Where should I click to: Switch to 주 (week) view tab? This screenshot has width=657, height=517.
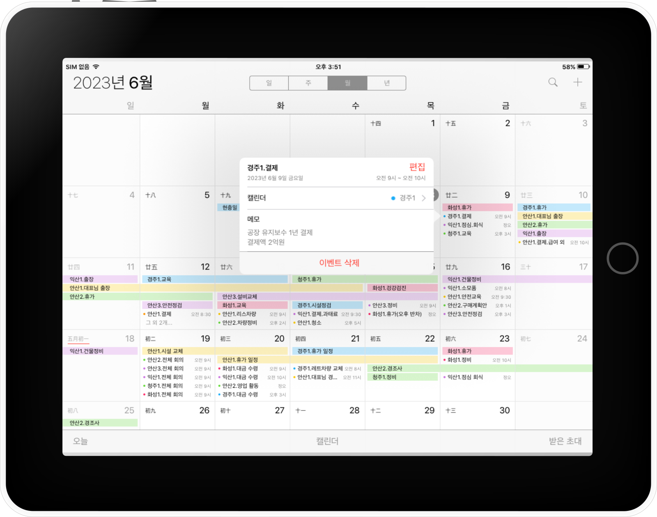308,83
